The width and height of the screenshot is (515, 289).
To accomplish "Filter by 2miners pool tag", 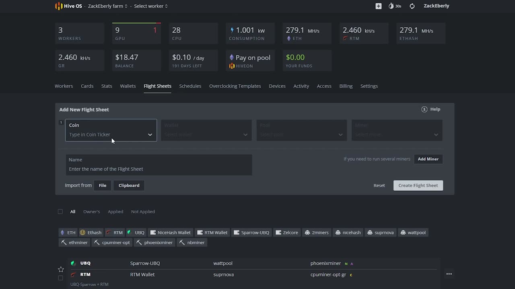I will [317, 232].
